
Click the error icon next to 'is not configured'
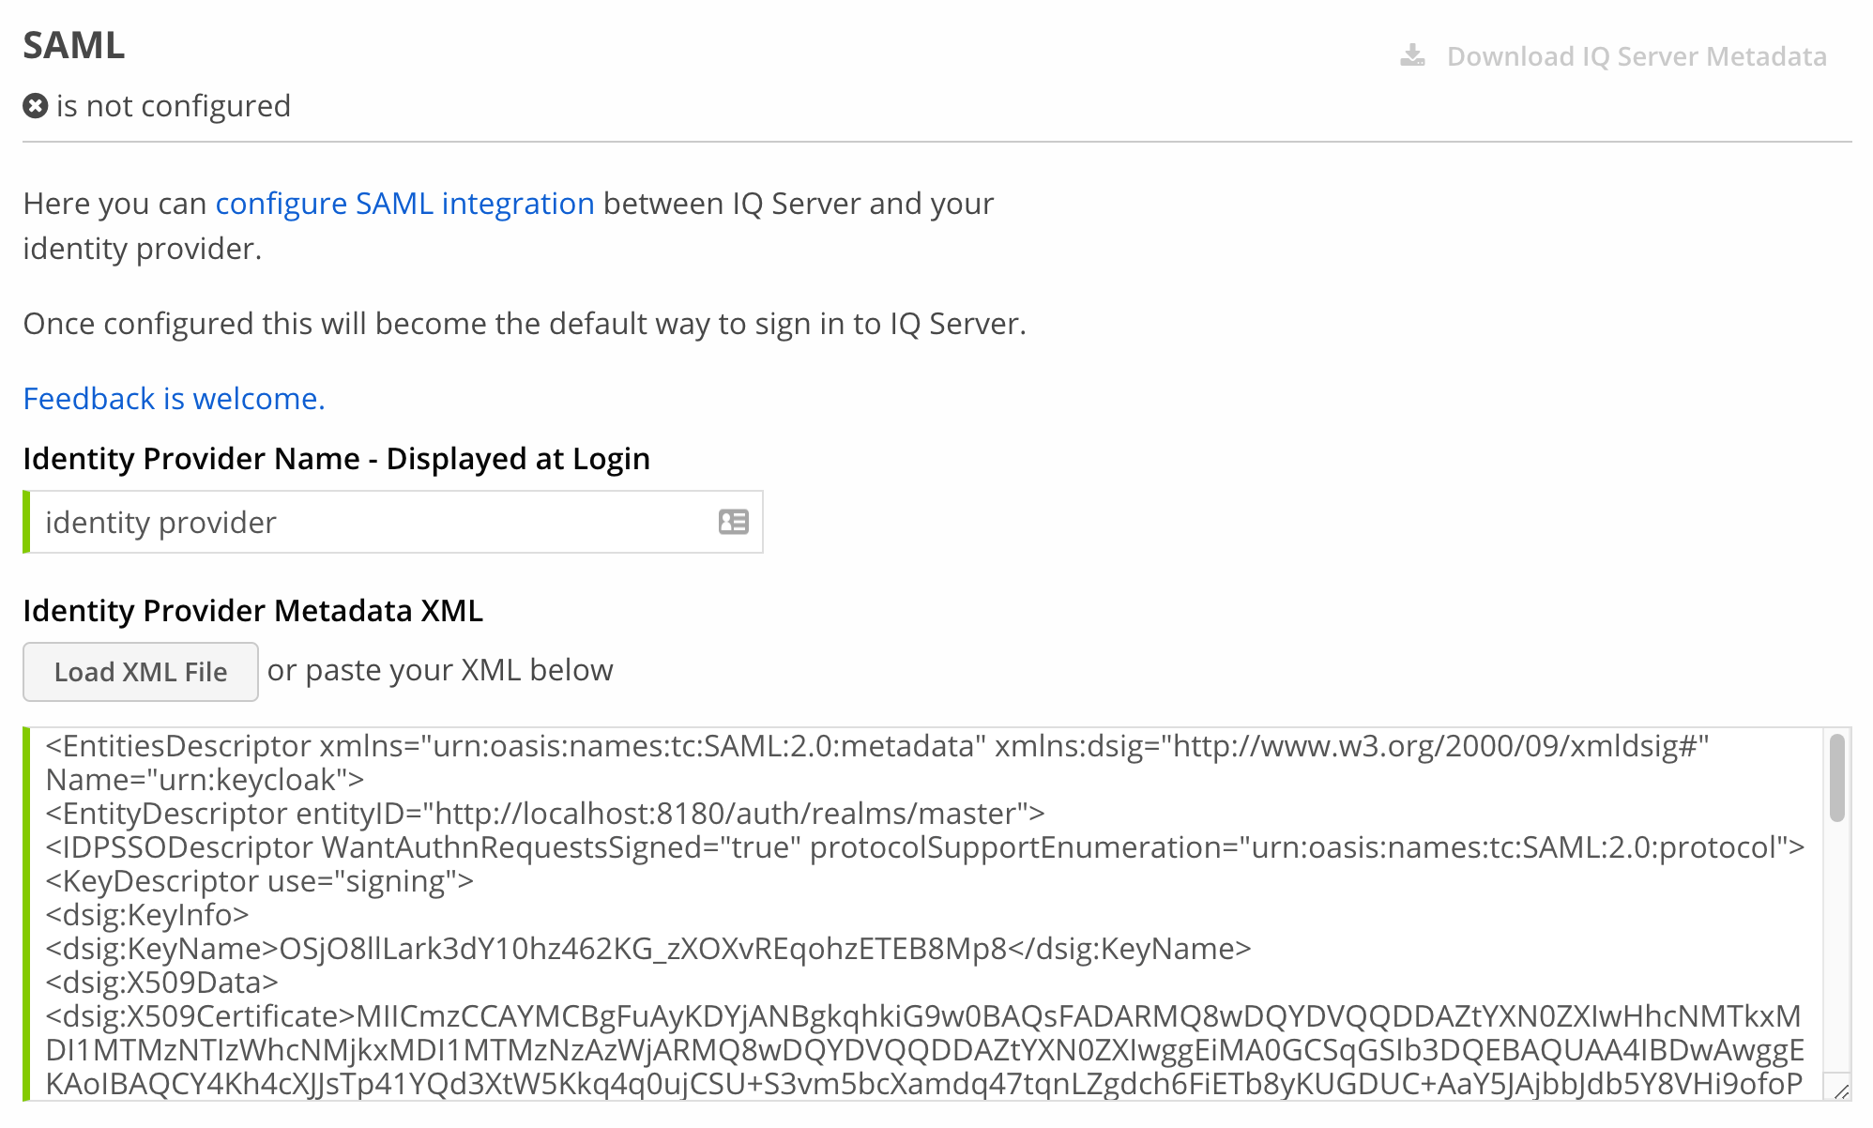[x=35, y=105]
